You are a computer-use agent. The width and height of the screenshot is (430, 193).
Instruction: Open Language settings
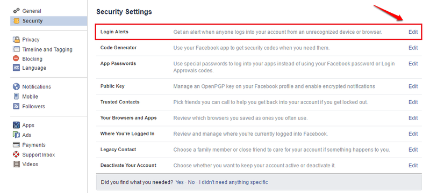[x=34, y=68]
